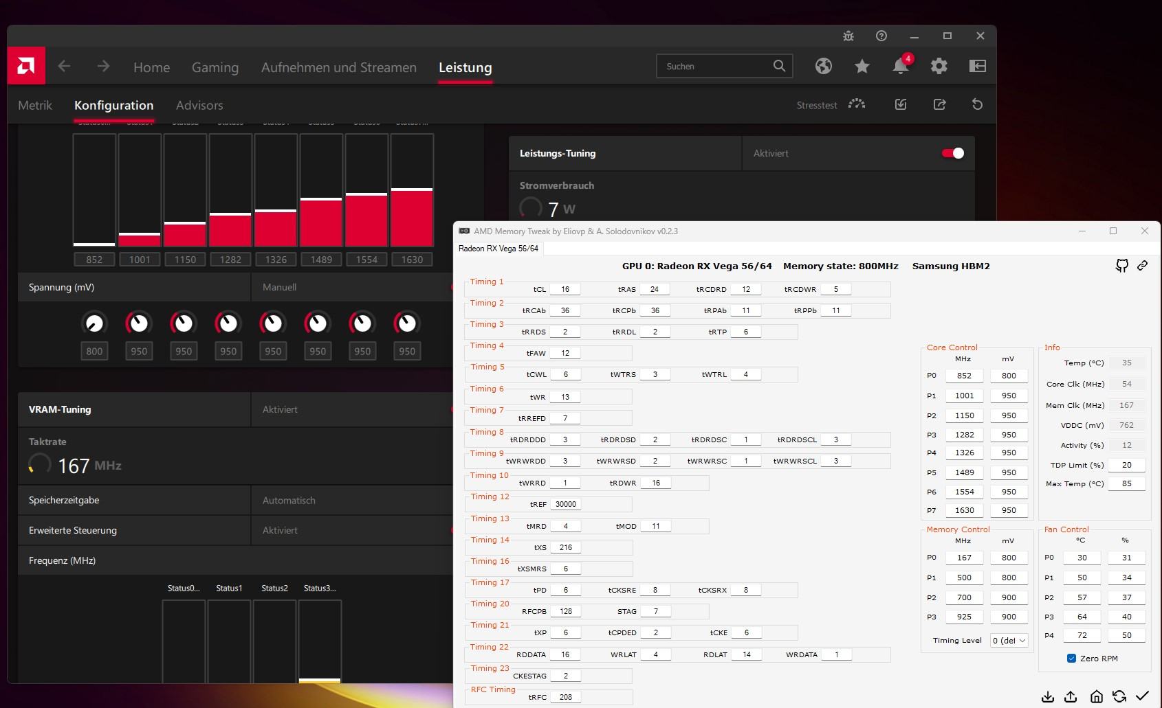Screen dimensions: 1162x708
Task: Click Core Control P0 mV field
Action: tap(1009, 376)
